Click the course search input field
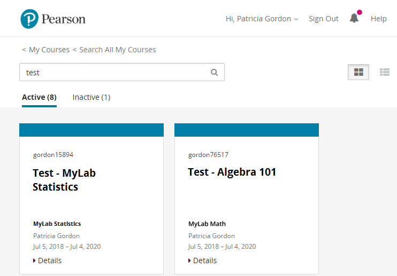 click(x=112, y=73)
